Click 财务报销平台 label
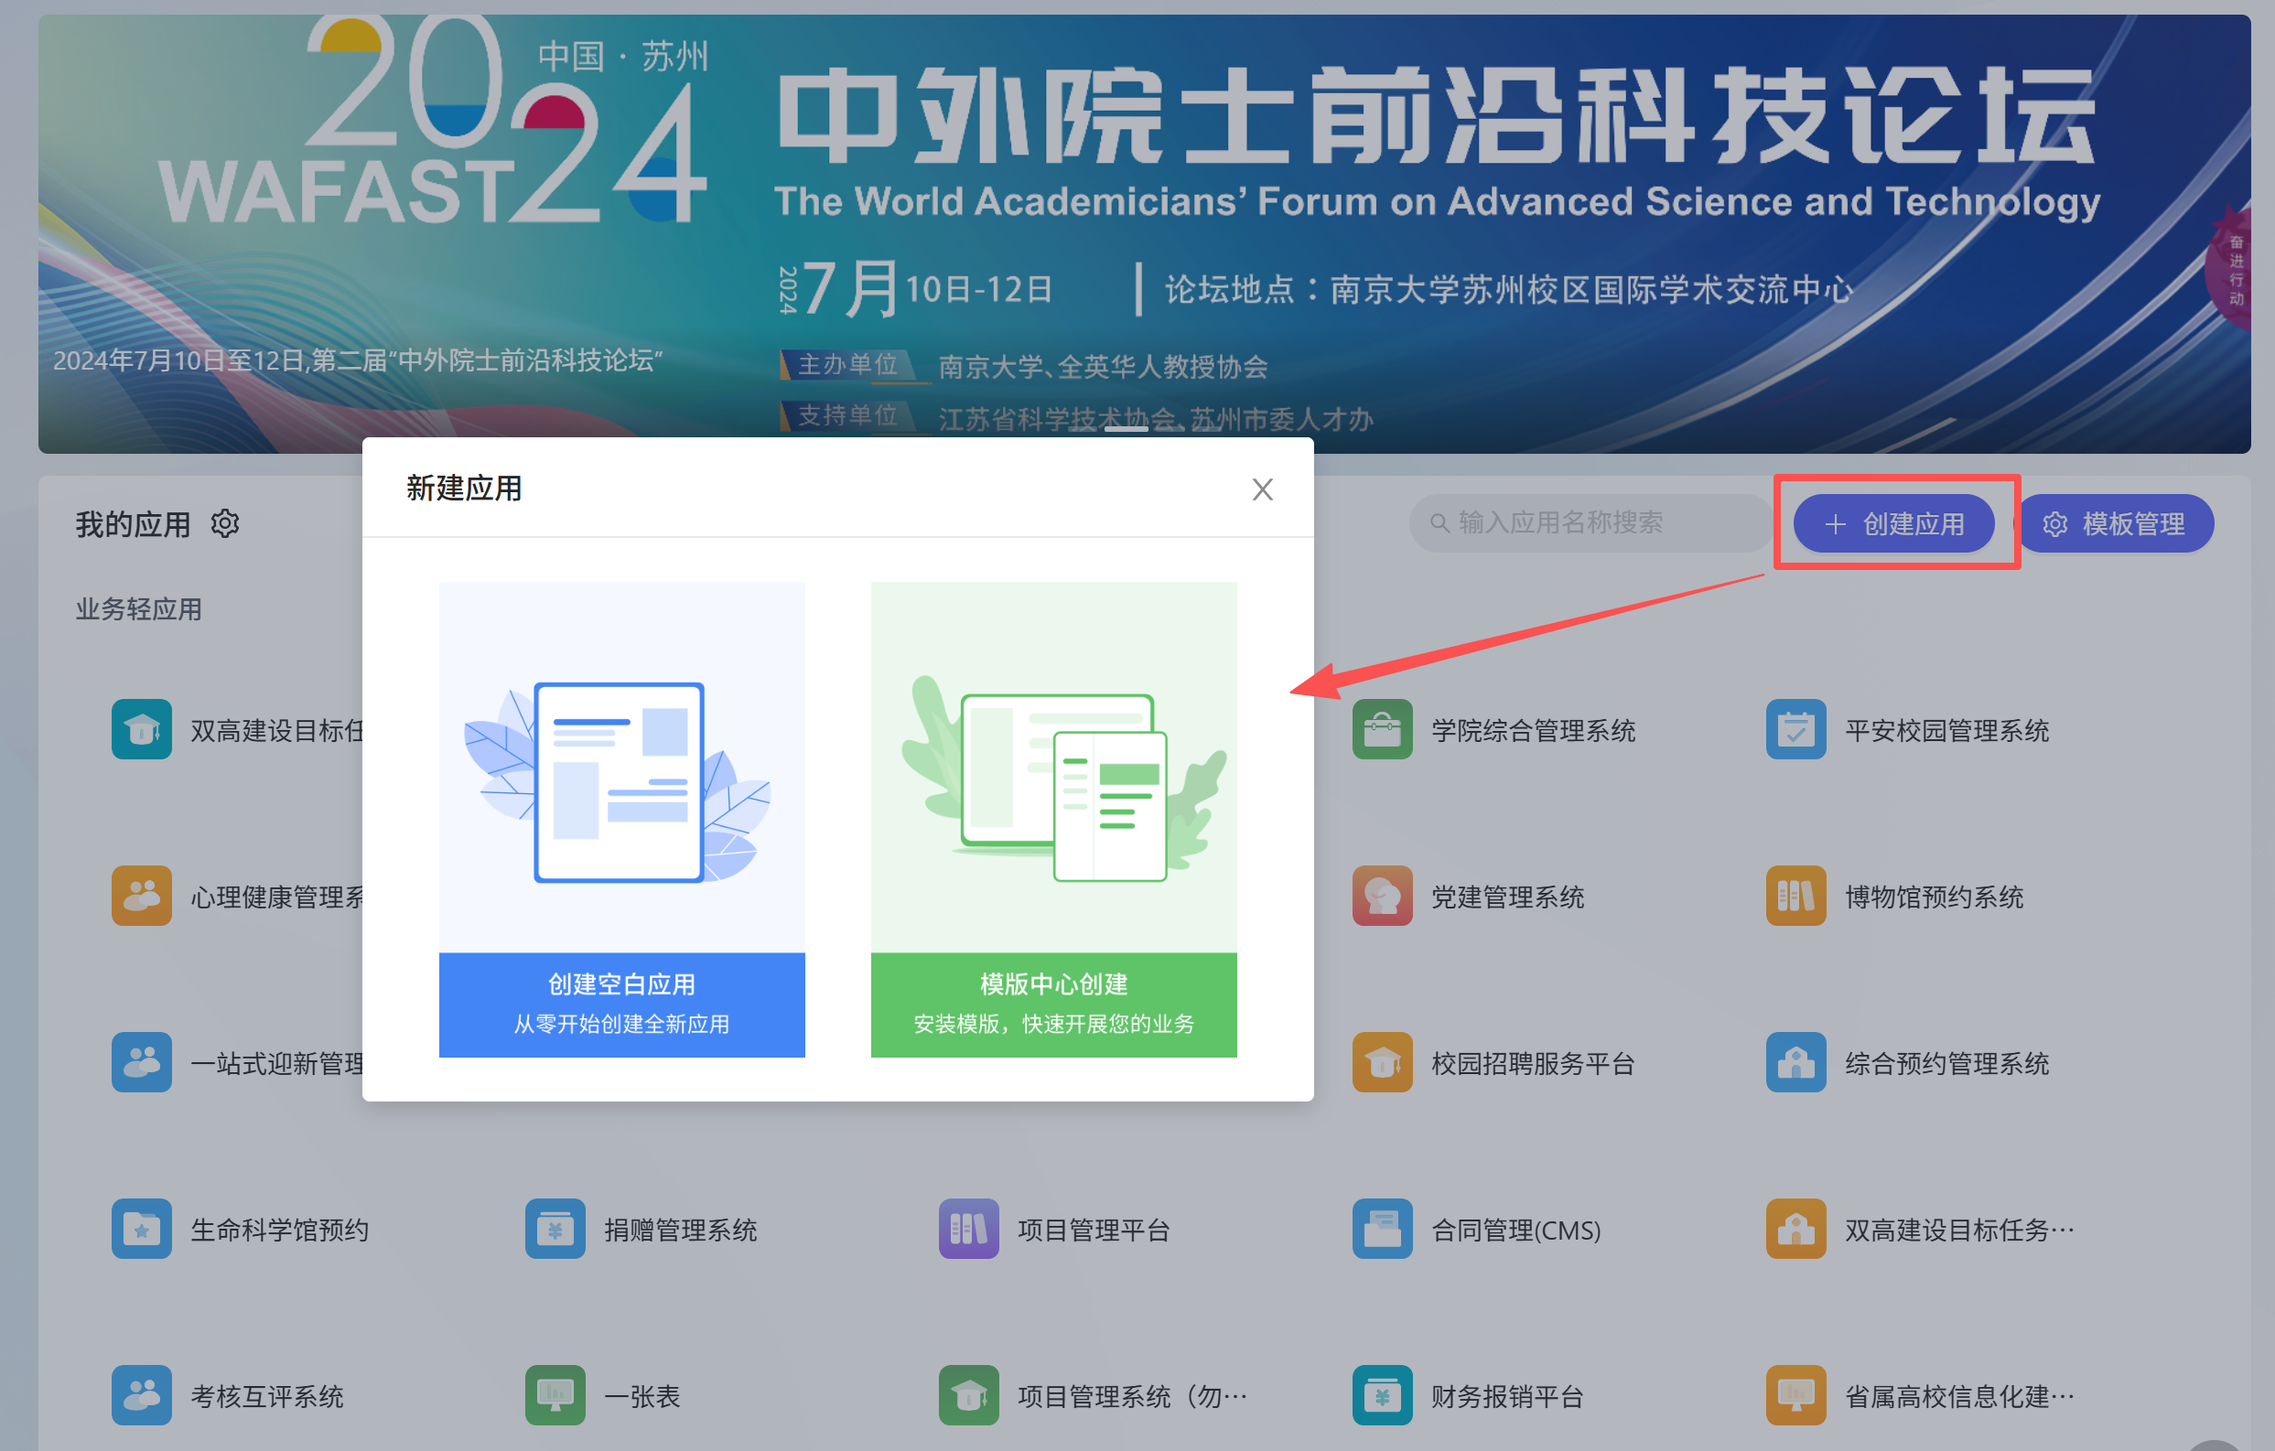The height and width of the screenshot is (1451, 2275). click(1508, 1396)
